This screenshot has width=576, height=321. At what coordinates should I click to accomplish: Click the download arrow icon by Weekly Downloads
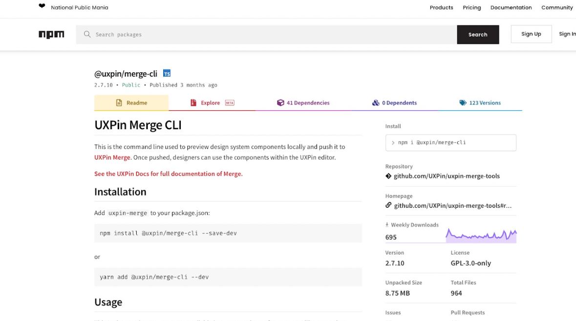pyautogui.click(x=387, y=224)
